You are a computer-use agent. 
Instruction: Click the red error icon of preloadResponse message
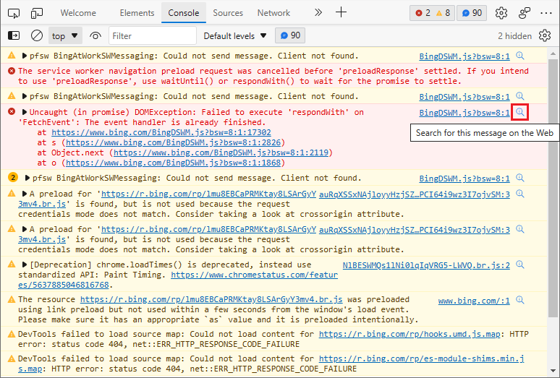(x=12, y=71)
